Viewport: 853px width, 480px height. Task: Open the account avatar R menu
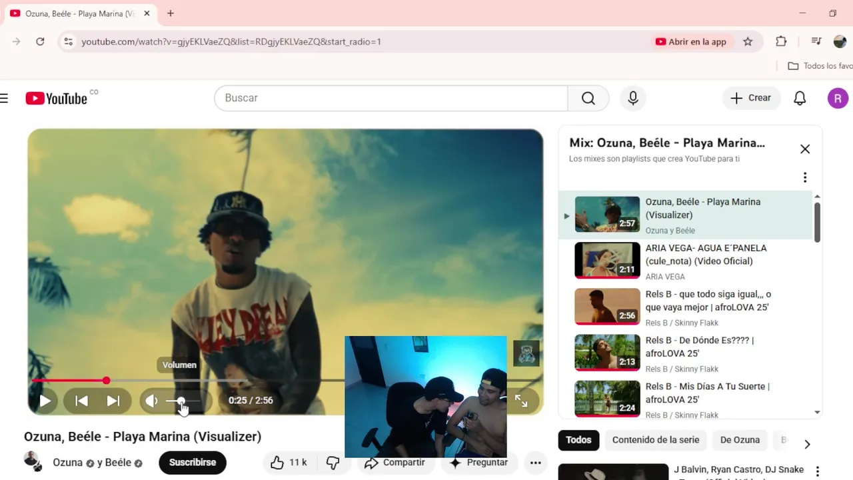point(838,99)
